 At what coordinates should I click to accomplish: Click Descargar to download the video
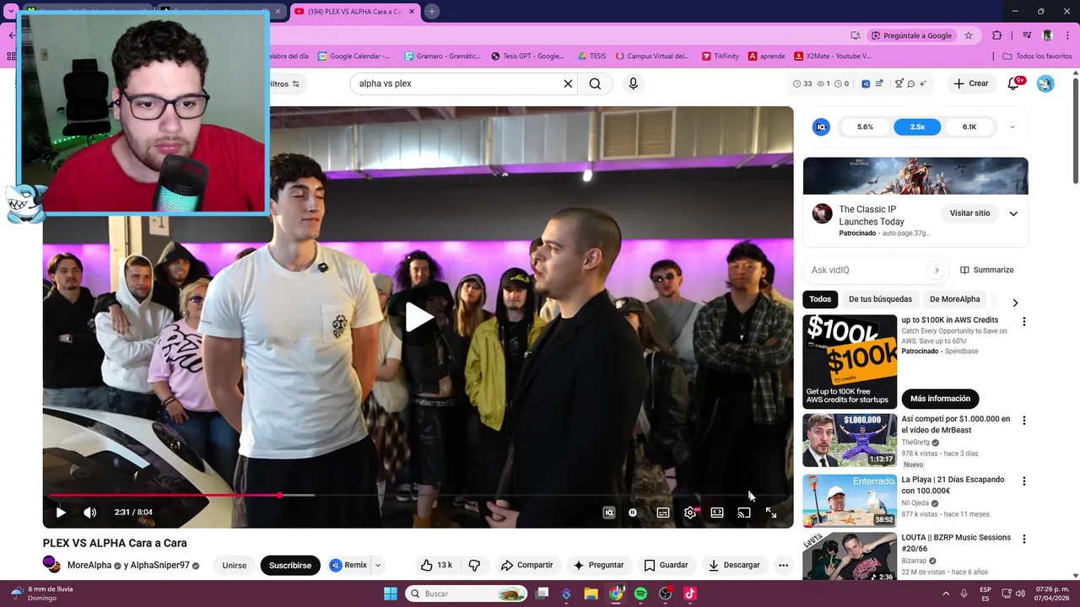tap(734, 565)
